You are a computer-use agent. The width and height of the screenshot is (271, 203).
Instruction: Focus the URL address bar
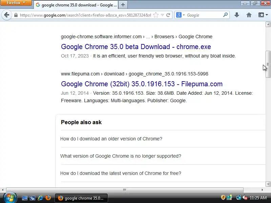pyautogui.click(x=85, y=15)
